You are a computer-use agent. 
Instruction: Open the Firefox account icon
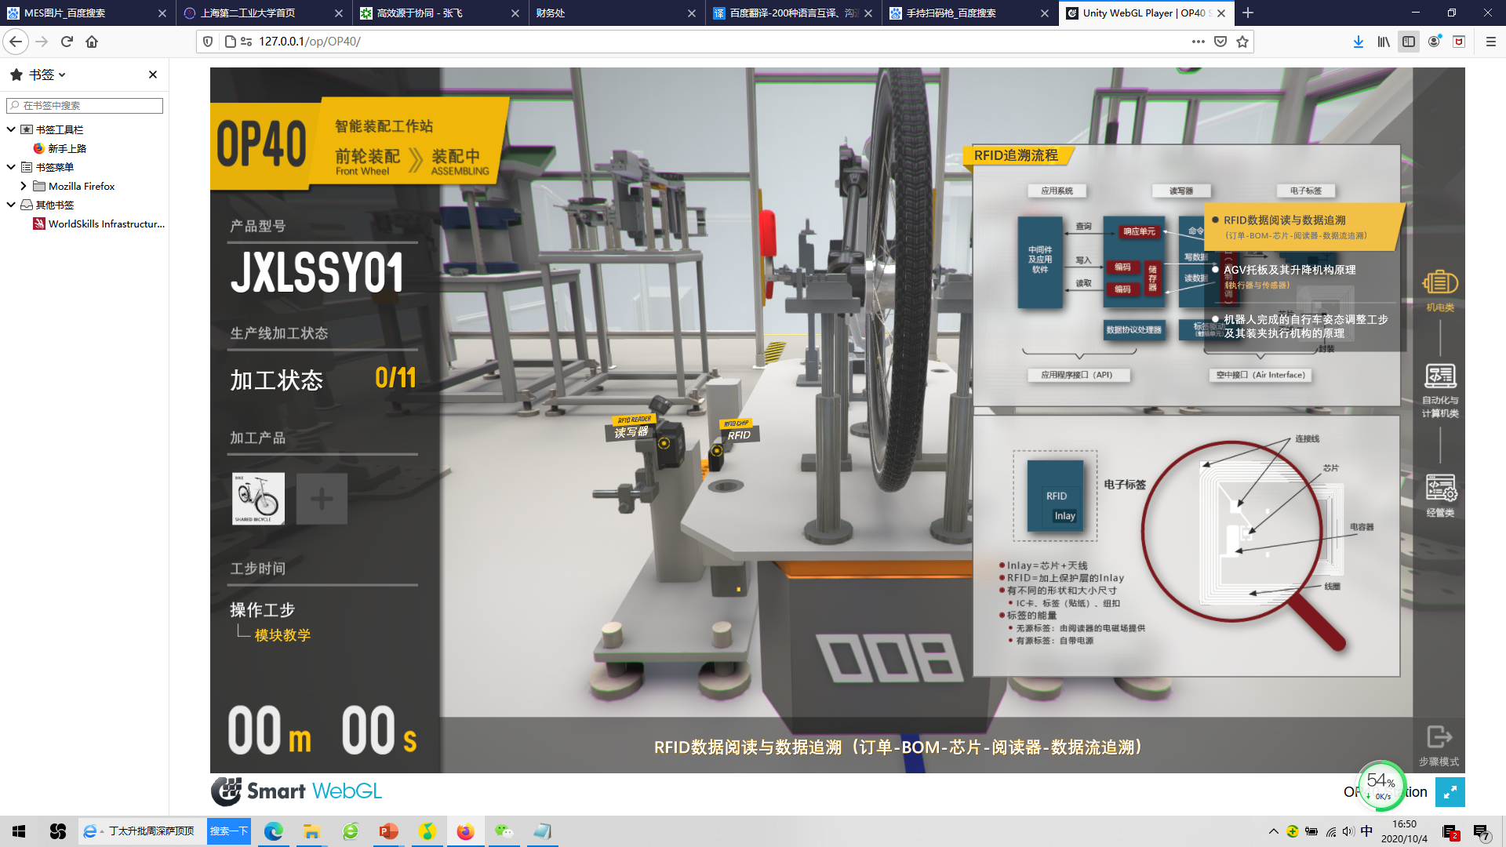[x=1434, y=42]
